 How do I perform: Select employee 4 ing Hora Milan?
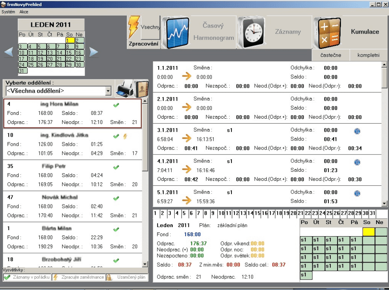[x=72, y=113]
